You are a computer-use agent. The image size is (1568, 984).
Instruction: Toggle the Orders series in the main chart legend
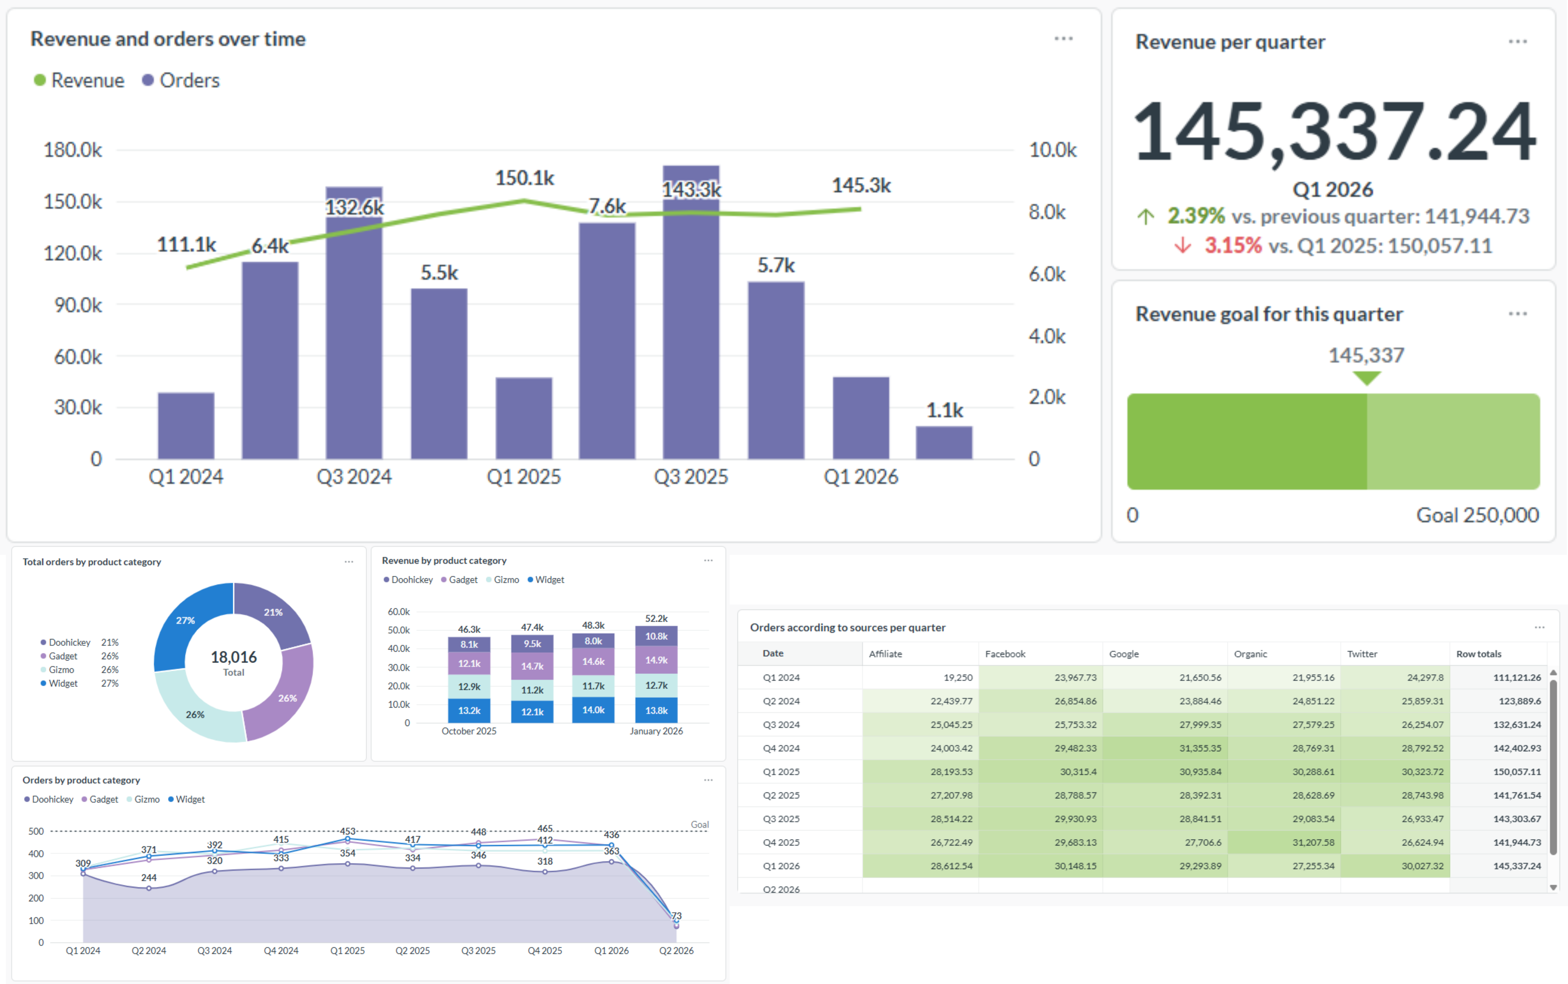(x=181, y=80)
